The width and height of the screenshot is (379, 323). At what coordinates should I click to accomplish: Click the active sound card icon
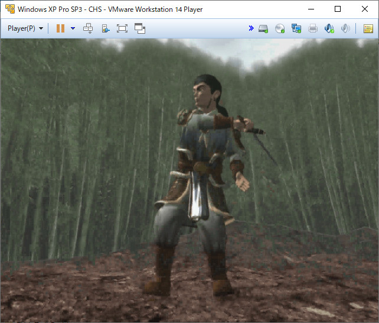click(329, 28)
